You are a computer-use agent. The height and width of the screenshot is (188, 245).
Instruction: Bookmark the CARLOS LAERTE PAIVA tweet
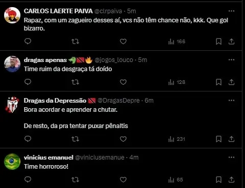[218, 41]
